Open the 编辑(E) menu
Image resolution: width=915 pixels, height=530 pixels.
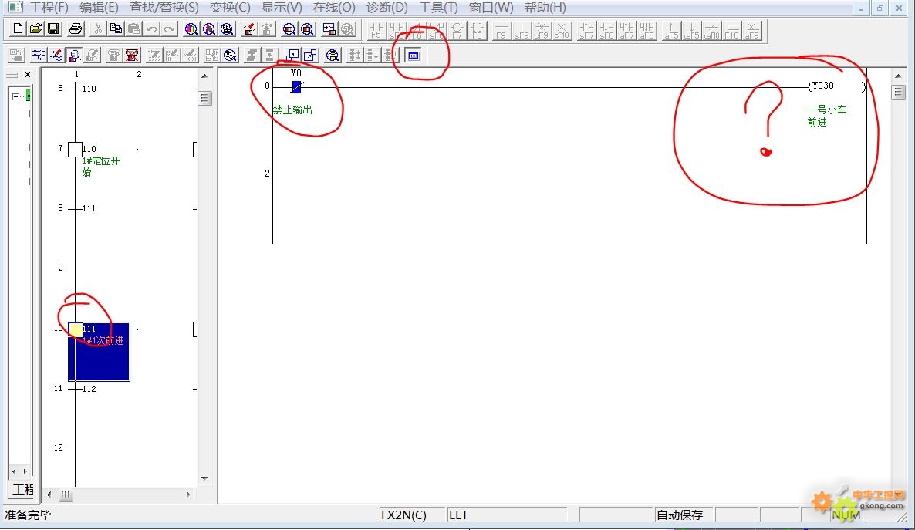(x=99, y=8)
